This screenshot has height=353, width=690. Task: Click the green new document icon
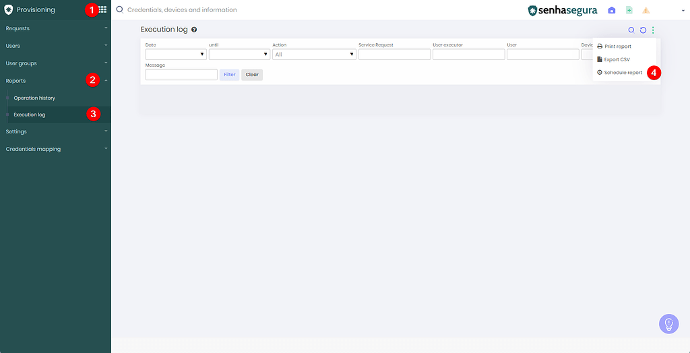click(629, 10)
